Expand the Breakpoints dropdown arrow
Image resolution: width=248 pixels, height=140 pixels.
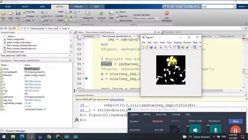[88, 21]
